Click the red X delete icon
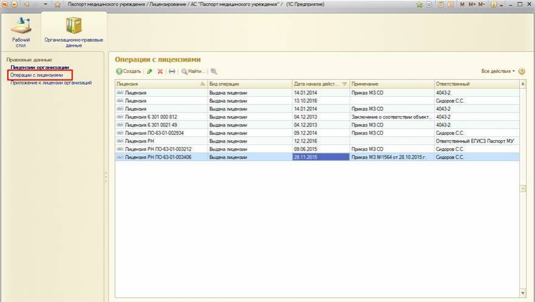Image resolution: width=535 pixels, height=302 pixels. [160, 71]
